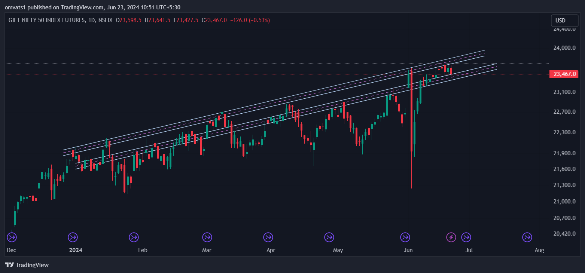The image size is (585, 273).
Task: Click the event marker icon above Dec
Action: (x=12, y=237)
